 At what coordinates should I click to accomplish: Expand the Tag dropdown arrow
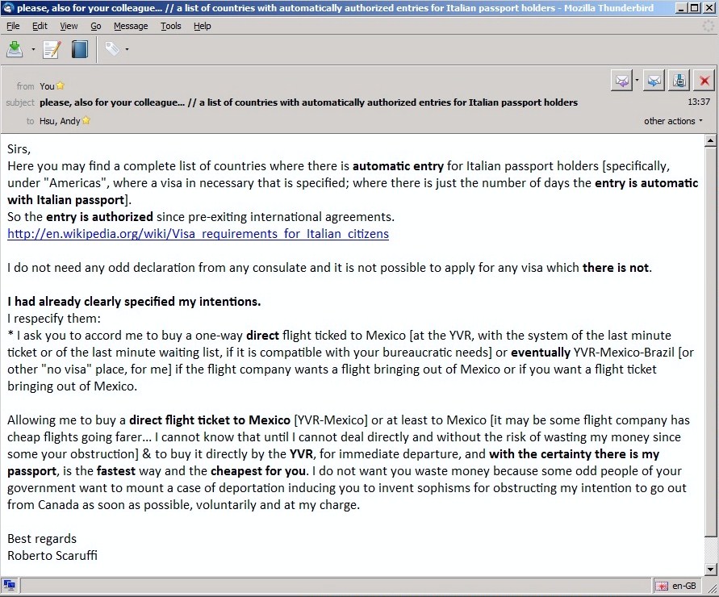point(127,49)
